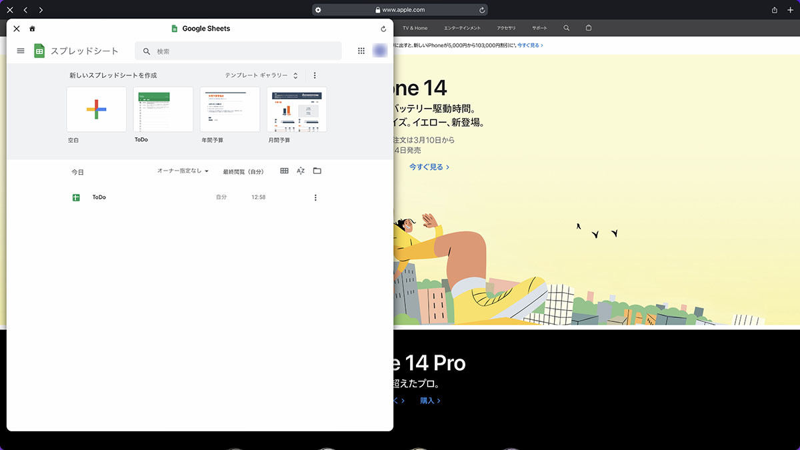Open a new browser tab
This screenshot has height=450, width=800.
click(791, 10)
